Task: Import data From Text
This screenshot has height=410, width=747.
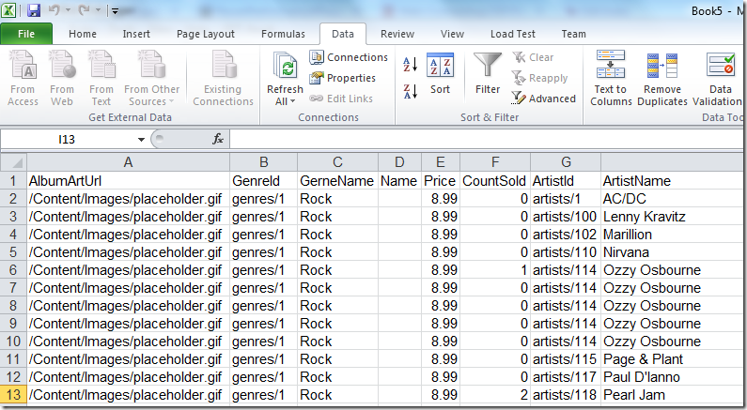Action: tap(101, 79)
